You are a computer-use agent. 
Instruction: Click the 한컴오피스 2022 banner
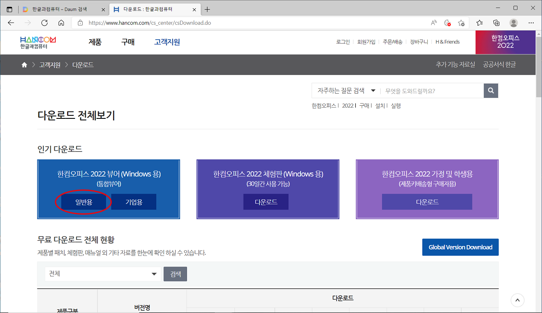pyautogui.click(x=505, y=42)
